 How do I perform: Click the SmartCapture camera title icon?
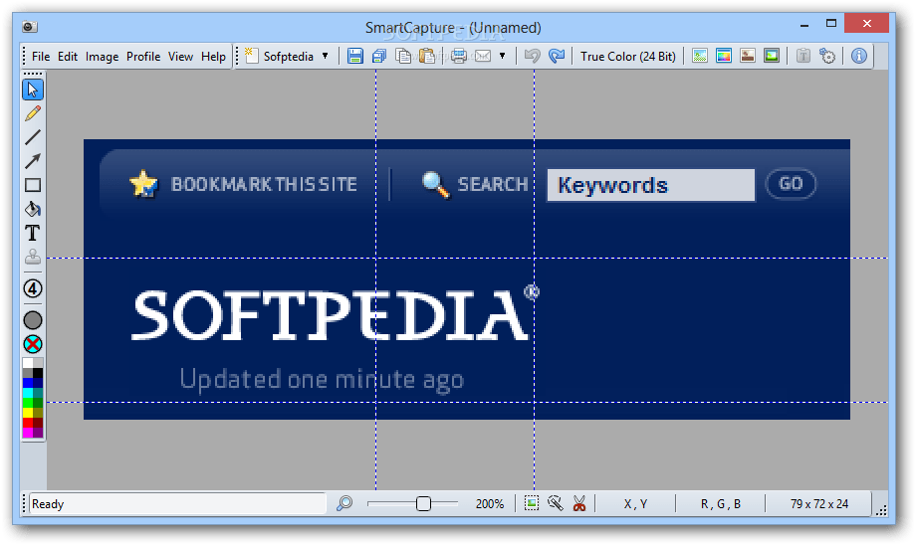29,27
